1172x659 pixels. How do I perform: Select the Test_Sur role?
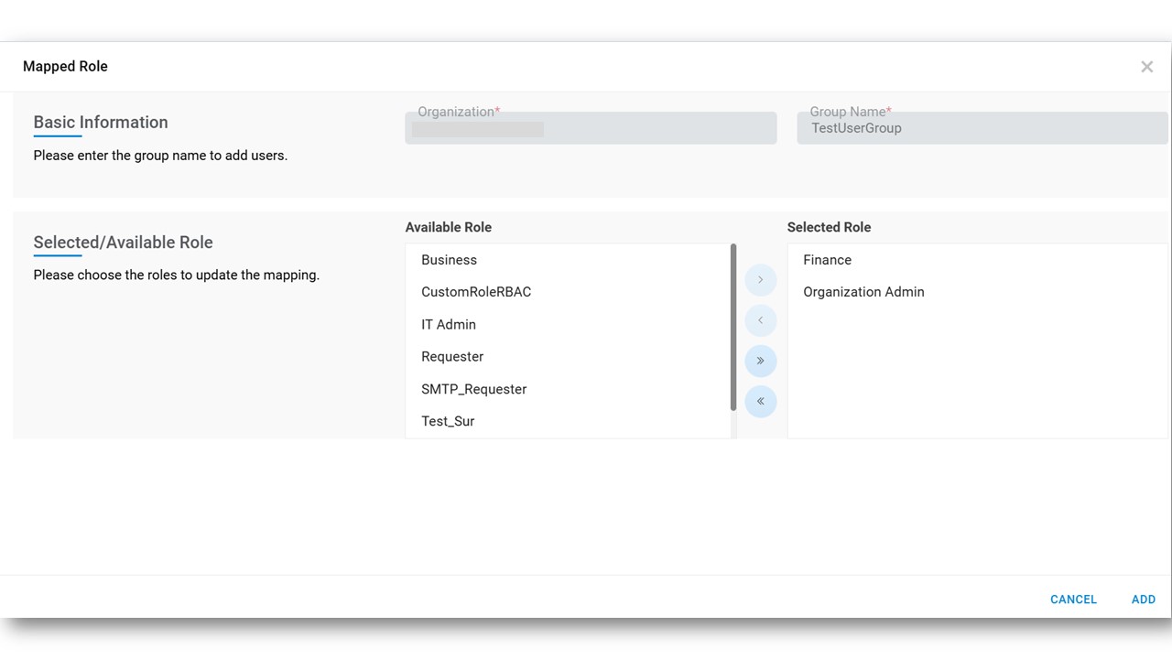(448, 421)
